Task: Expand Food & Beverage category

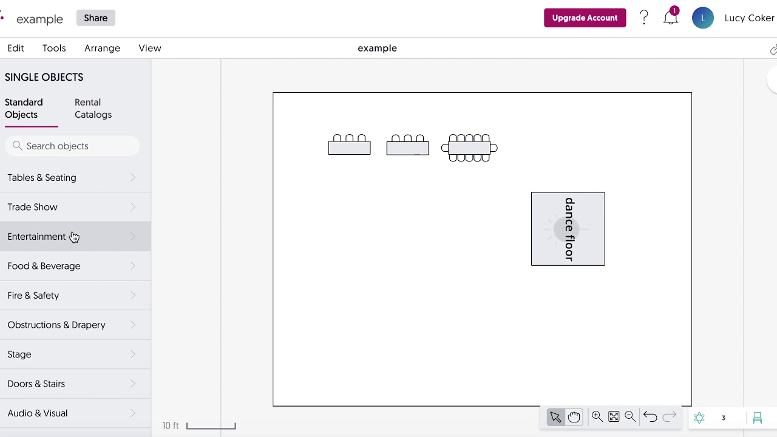Action: pos(75,266)
